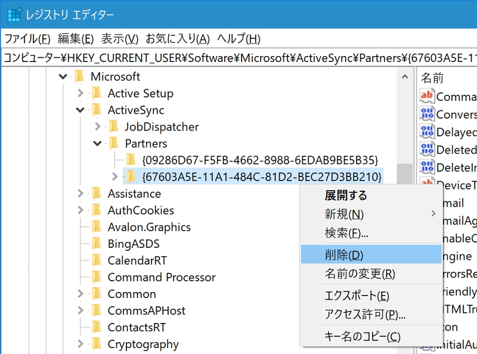Expand the Cryptography key
The height and width of the screenshot is (354, 477).
[x=80, y=344]
